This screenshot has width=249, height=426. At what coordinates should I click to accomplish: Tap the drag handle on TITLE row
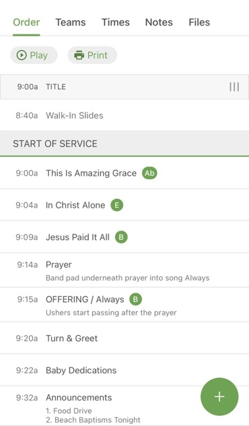point(234,87)
